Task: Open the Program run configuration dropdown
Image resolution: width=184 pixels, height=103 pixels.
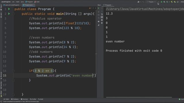Action: point(151,2)
